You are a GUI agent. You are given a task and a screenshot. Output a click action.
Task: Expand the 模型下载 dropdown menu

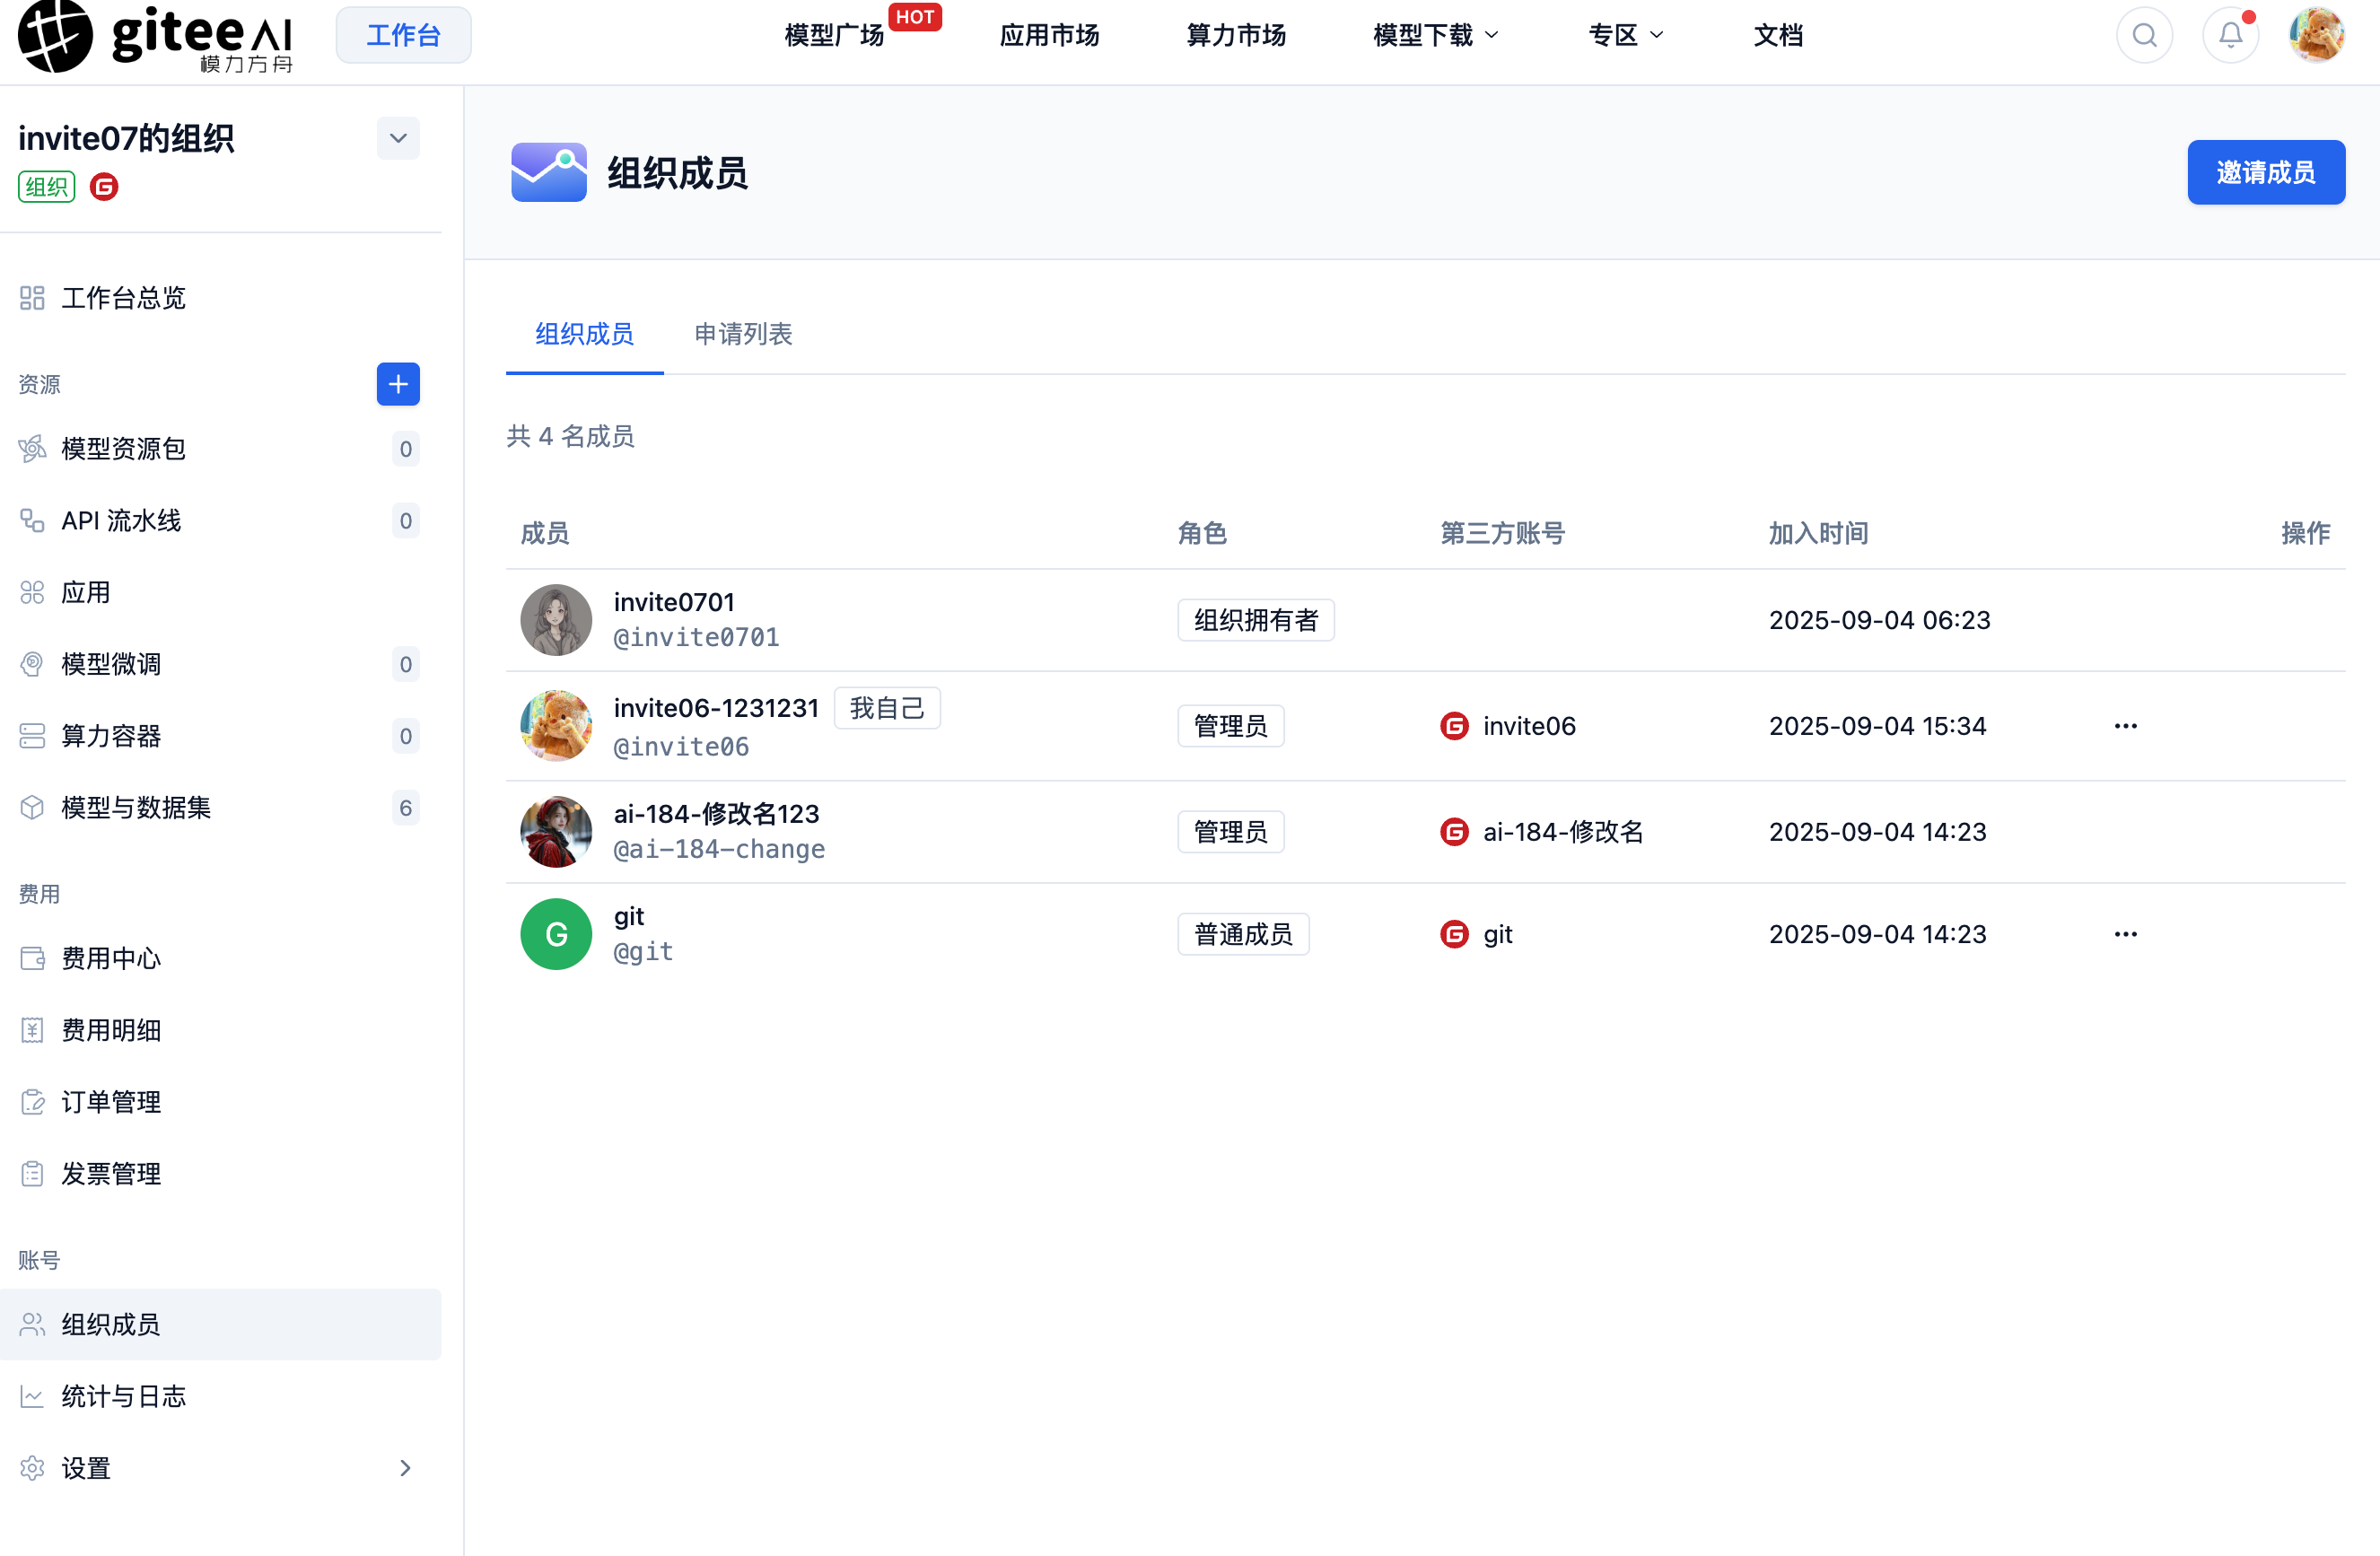[x=1435, y=35]
